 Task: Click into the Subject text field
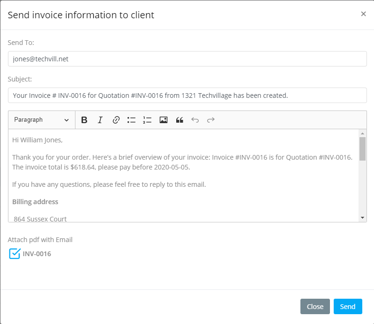coord(187,95)
